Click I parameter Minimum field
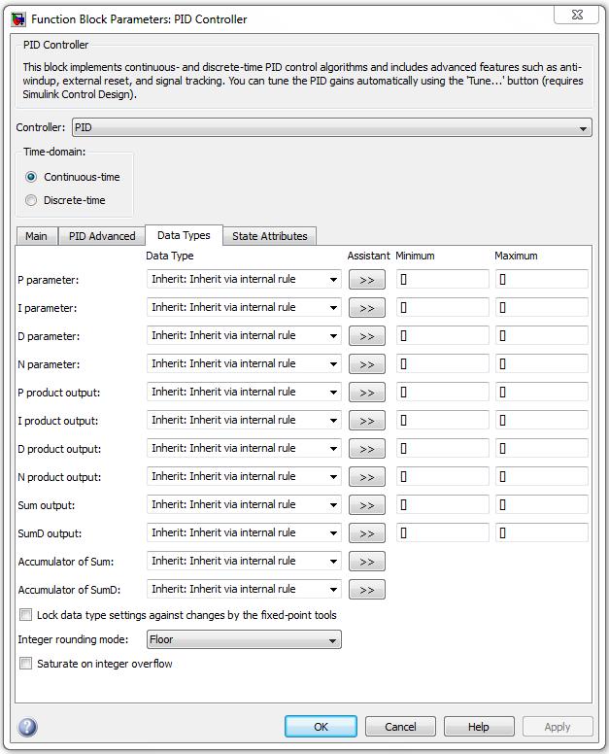This screenshot has width=609, height=754. (x=443, y=307)
